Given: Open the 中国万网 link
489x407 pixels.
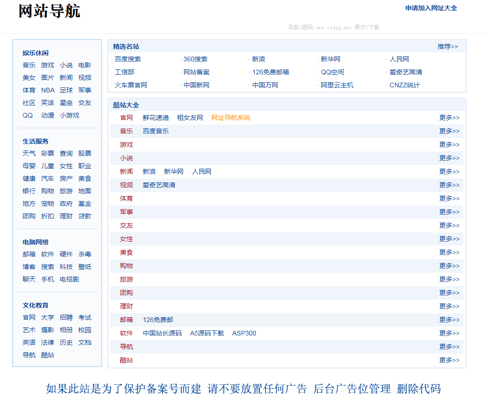Looking at the screenshot, I should tap(265, 85).
